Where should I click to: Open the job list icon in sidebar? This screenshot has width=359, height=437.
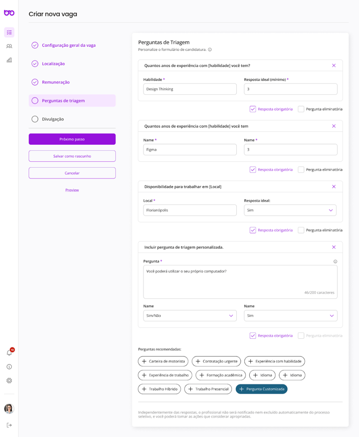9,32
